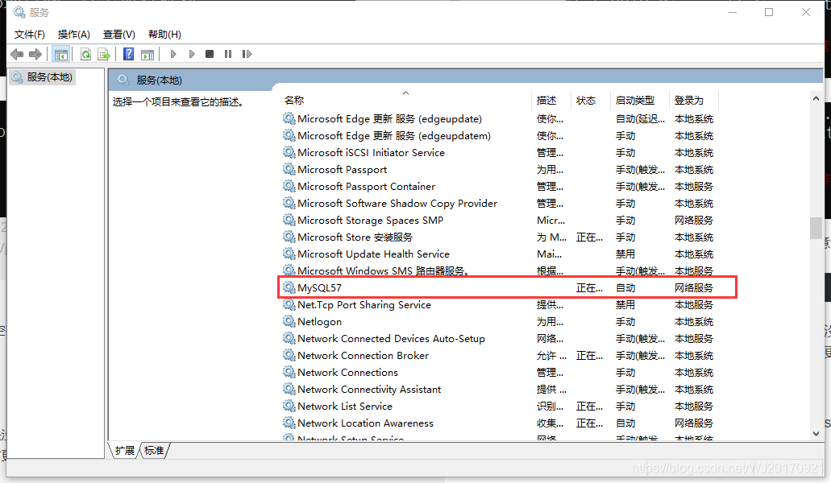
Task: Open the 操作(A) menu
Action: 73,35
